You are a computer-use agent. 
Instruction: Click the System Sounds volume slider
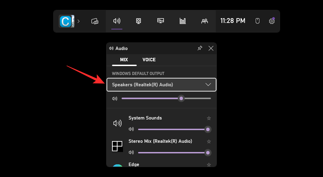click(x=172, y=129)
